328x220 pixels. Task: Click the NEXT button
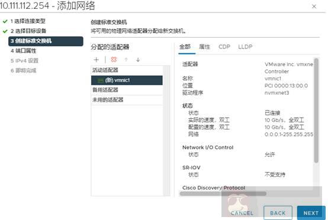pos(311,213)
